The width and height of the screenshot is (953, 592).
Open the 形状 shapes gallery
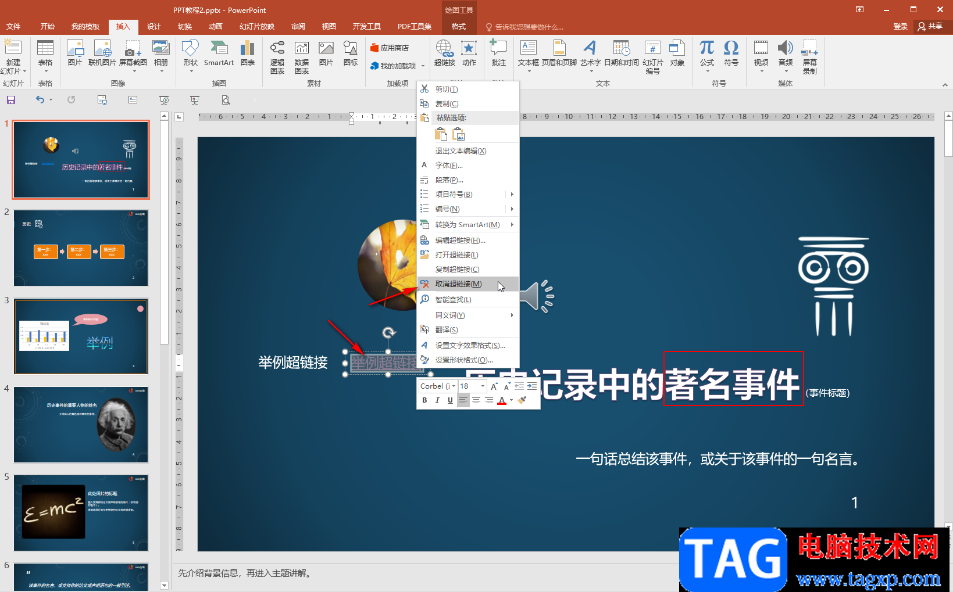pos(190,56)
